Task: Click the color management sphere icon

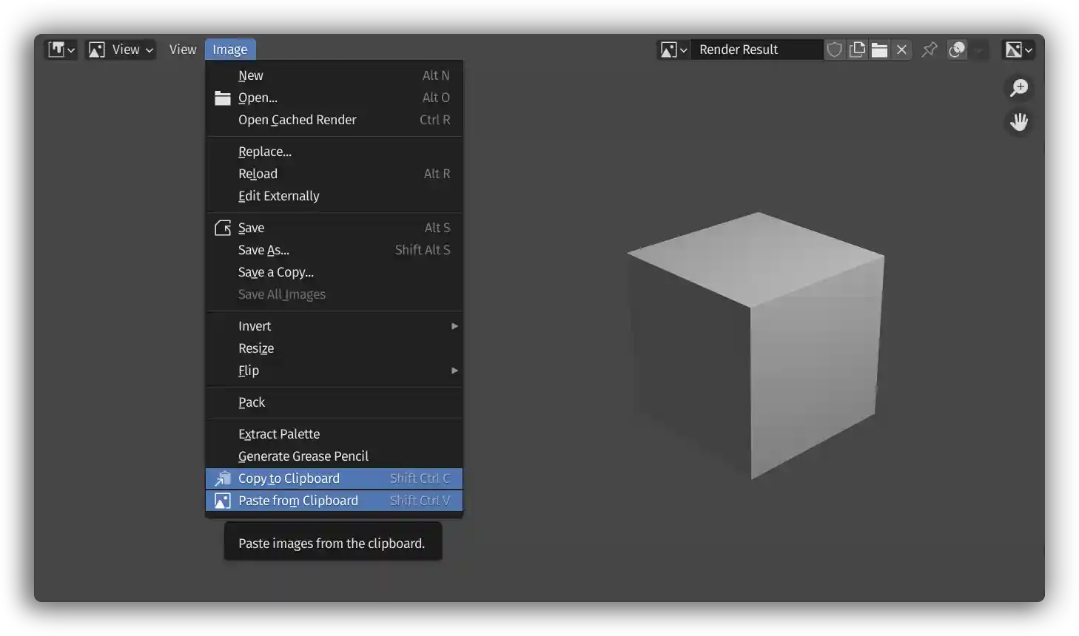Action: (957, 49)
